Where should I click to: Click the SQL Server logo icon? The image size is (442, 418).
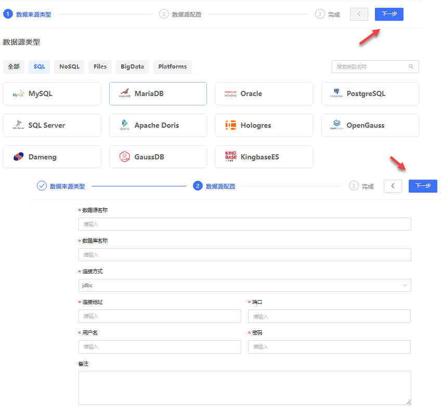tap(19, 125)
